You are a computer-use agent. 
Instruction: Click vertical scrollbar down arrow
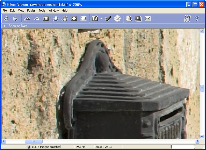coord(202,137)
